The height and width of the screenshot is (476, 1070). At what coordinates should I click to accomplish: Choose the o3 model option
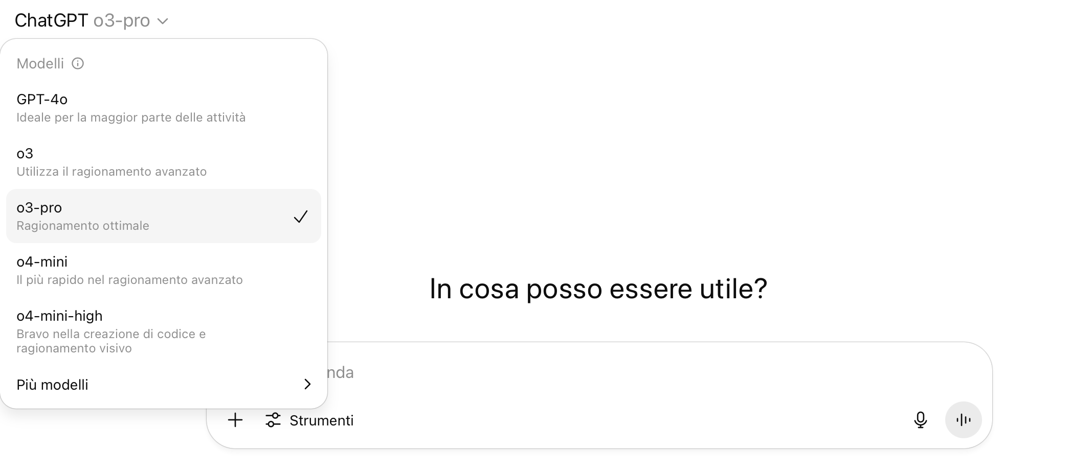25,153
